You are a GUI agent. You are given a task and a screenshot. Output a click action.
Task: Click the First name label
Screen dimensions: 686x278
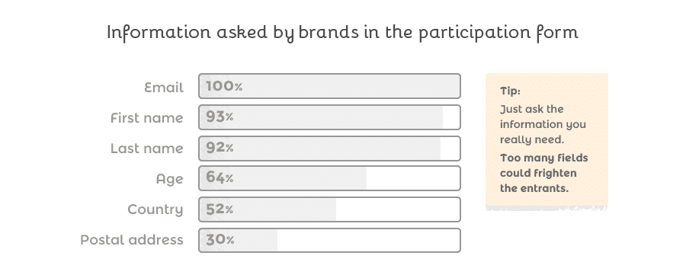146,118
